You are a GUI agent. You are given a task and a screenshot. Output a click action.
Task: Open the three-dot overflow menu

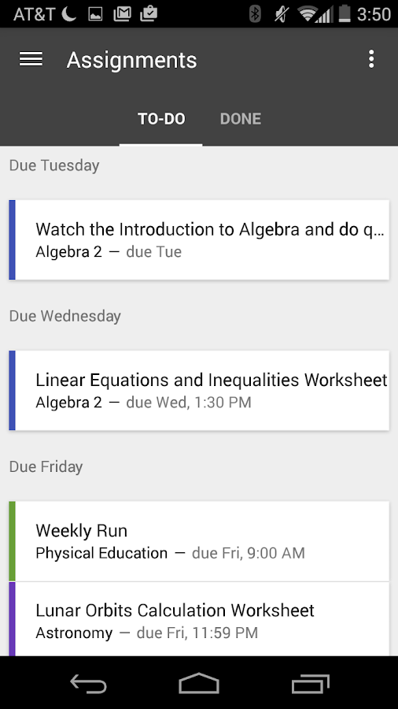(x=371, y=59)
